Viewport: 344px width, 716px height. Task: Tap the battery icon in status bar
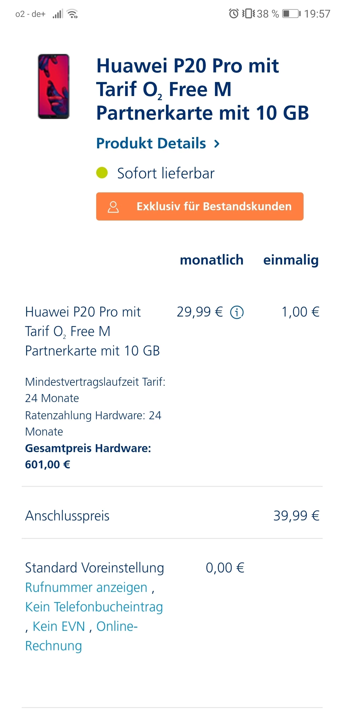click(x=291, y=14)
